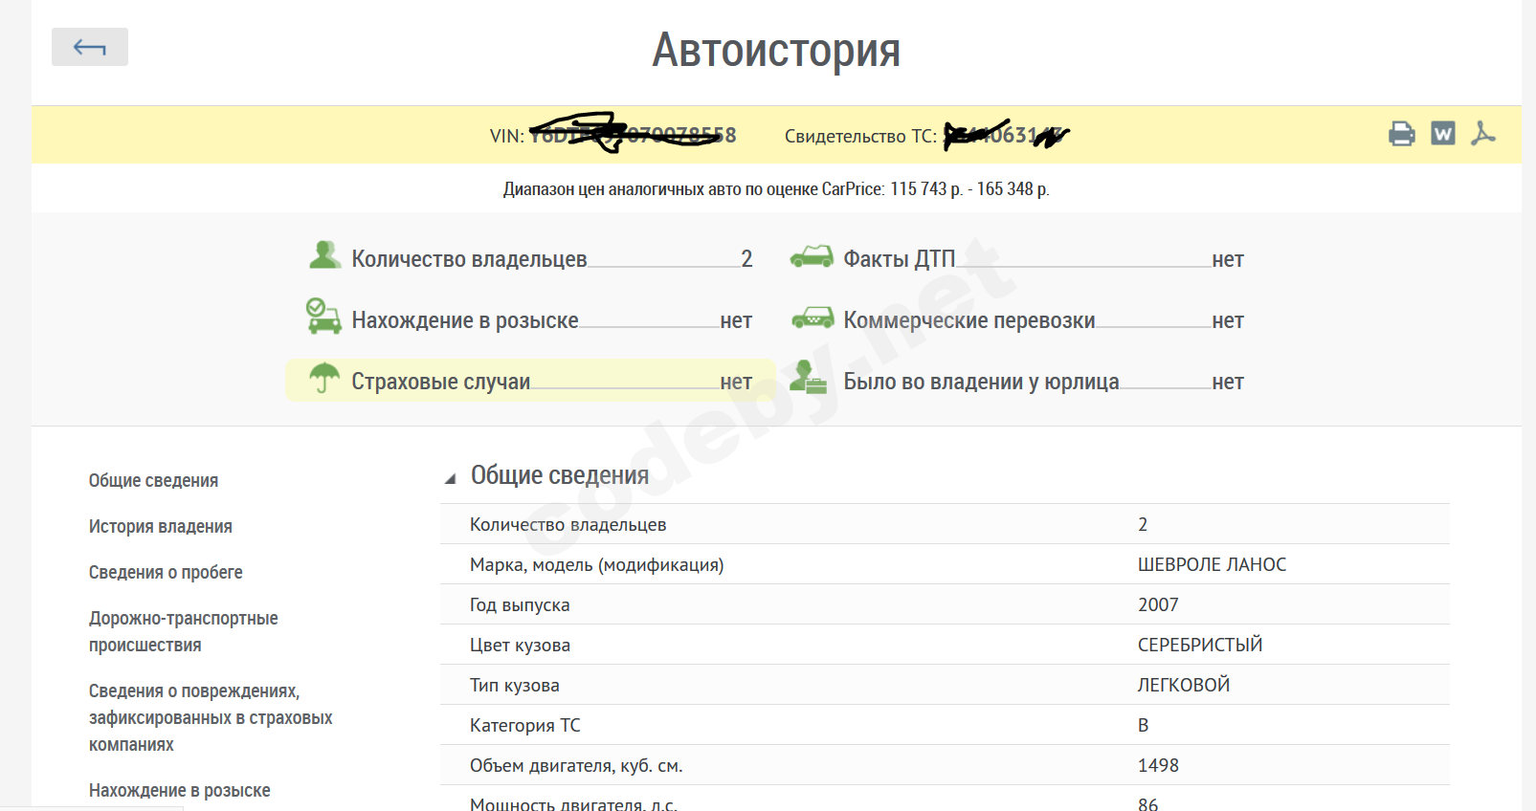Click the Марка, модель table row
Image resolution: width=1536 pixels, height=811 pixels.
click(944, 564)
